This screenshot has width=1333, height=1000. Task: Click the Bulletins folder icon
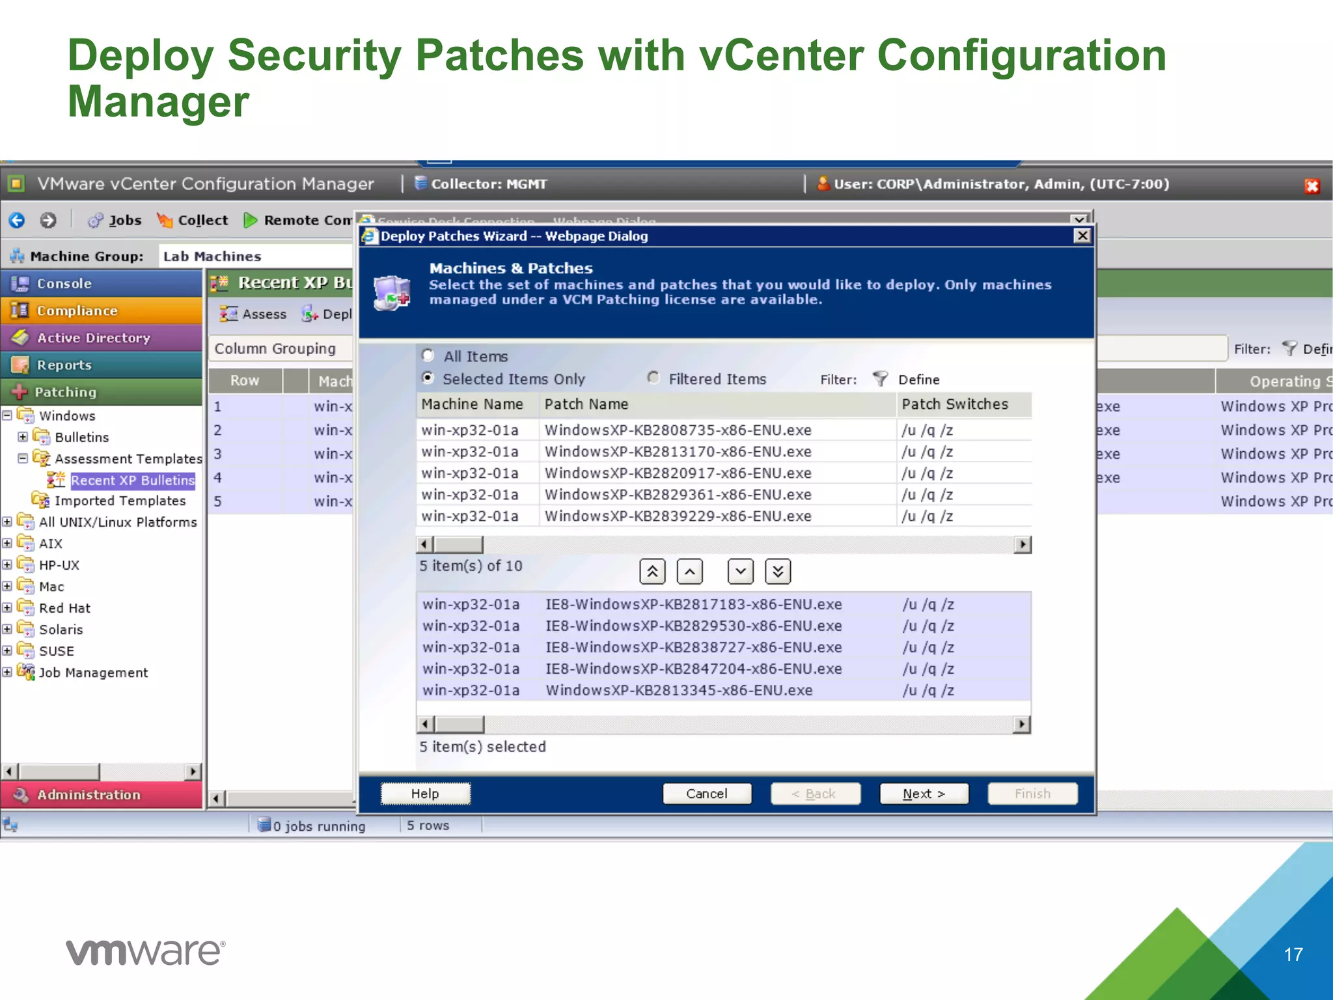pos(41,436)
